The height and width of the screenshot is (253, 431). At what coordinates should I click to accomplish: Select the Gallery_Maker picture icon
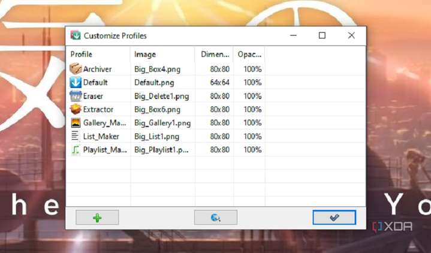click(76, 123)
